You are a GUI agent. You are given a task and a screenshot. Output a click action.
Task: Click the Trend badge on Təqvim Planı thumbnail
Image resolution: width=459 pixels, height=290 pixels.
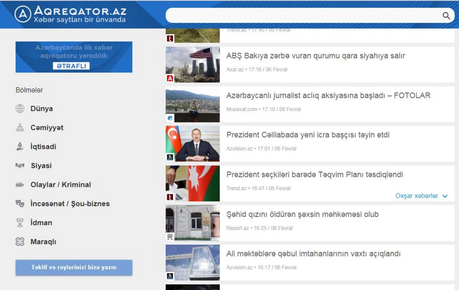[170, 197]
